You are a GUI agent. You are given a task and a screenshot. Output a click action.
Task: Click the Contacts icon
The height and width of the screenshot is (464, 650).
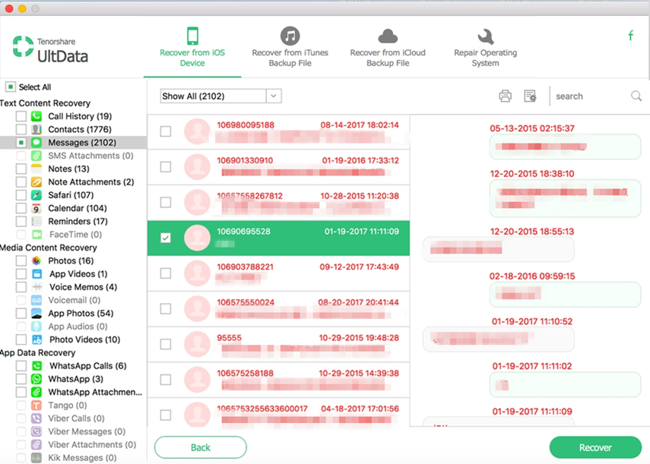click(36, 130)
